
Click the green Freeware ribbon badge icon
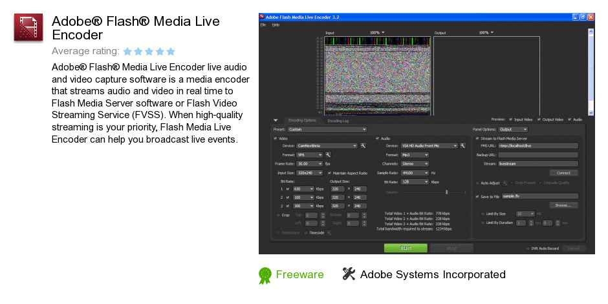[x=265, y=276]
